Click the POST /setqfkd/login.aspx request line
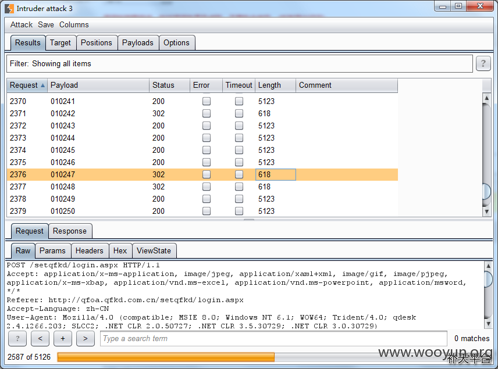 (x=83, y=265)
